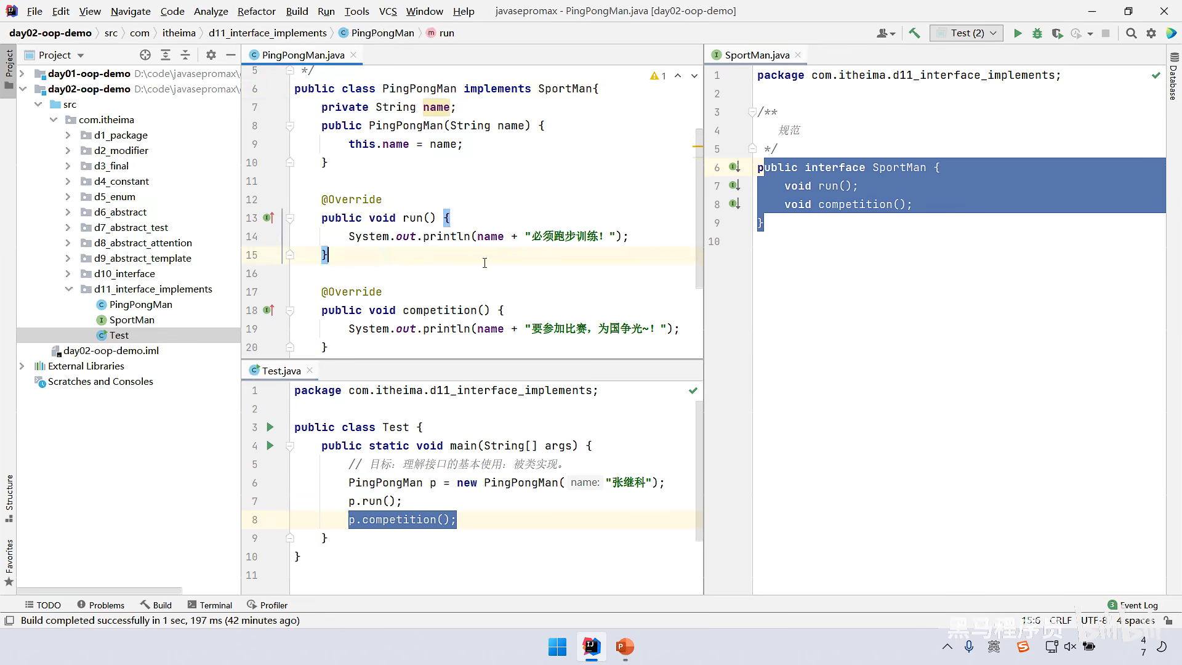Screen dimensions: 1182x665
Task: Open the Refactor menu
Action: pos(256,11)
